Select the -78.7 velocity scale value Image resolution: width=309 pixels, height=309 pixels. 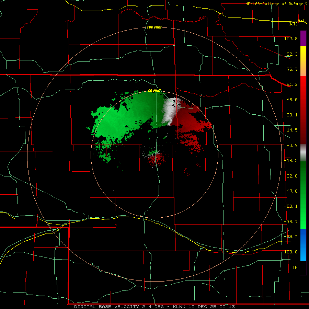coord(291,222)
